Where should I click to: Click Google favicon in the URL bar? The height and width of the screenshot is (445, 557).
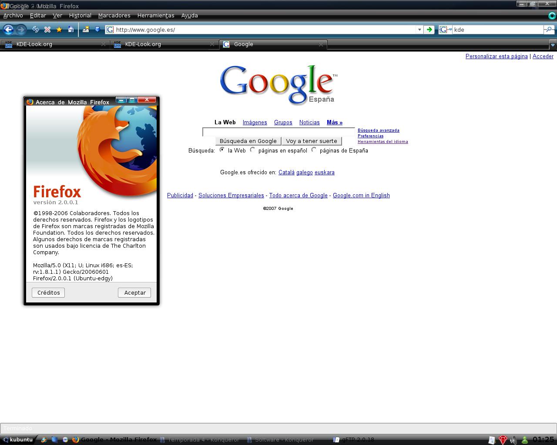(110, 30)
